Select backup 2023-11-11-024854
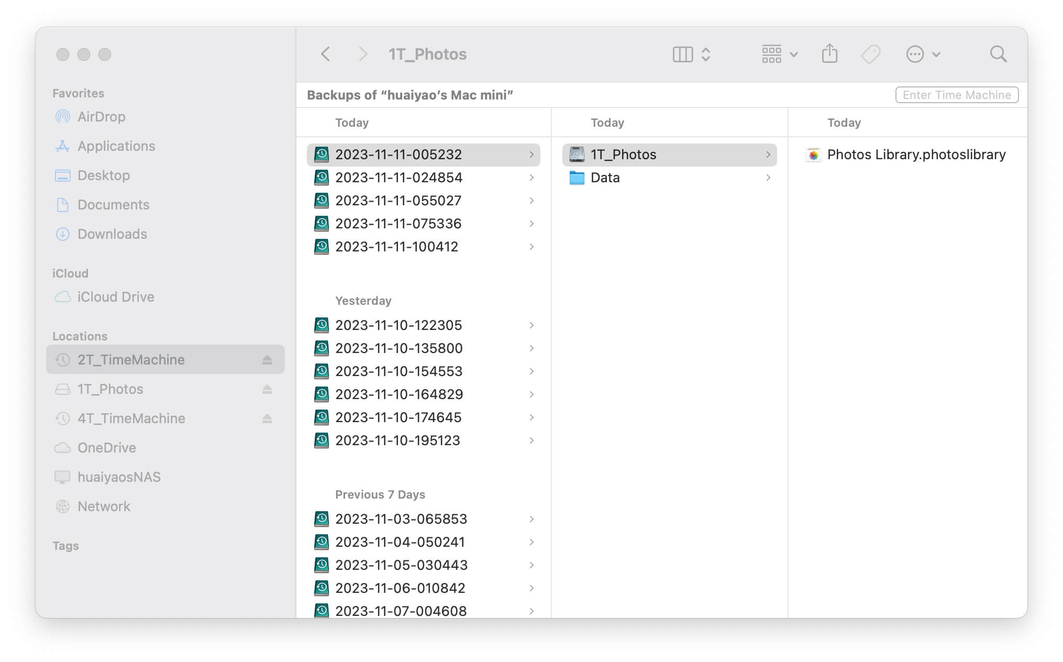The width and height of the screenshot is (1063, 662). [x=423, y=178]
